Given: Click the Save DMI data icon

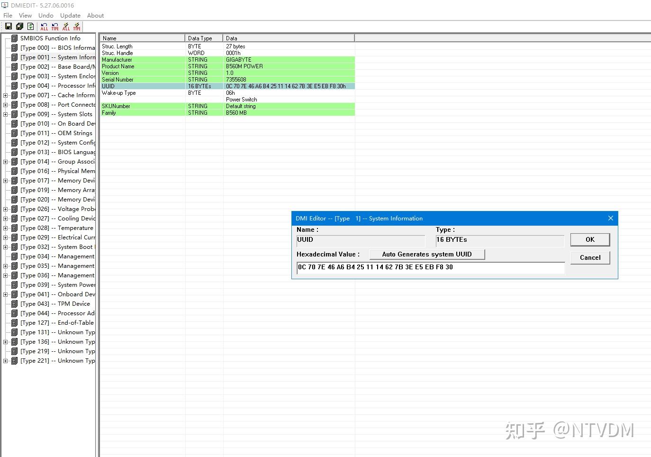Looking at the screenshot, I should (9, 26).
